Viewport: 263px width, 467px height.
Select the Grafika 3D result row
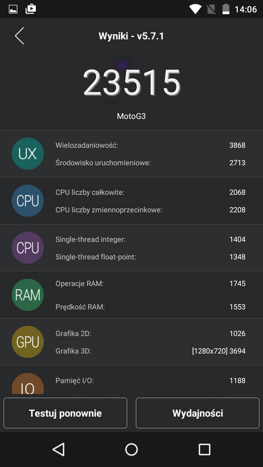(150, 351)
